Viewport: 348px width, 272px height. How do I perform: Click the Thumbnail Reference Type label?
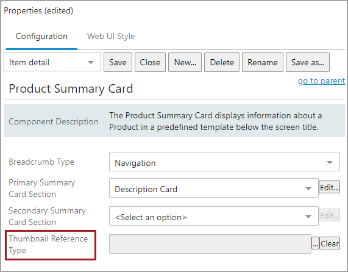point(48,245)
